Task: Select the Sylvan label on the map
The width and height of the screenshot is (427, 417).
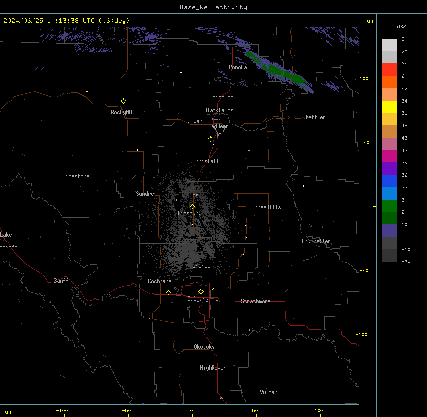Action: pos(193,121)
